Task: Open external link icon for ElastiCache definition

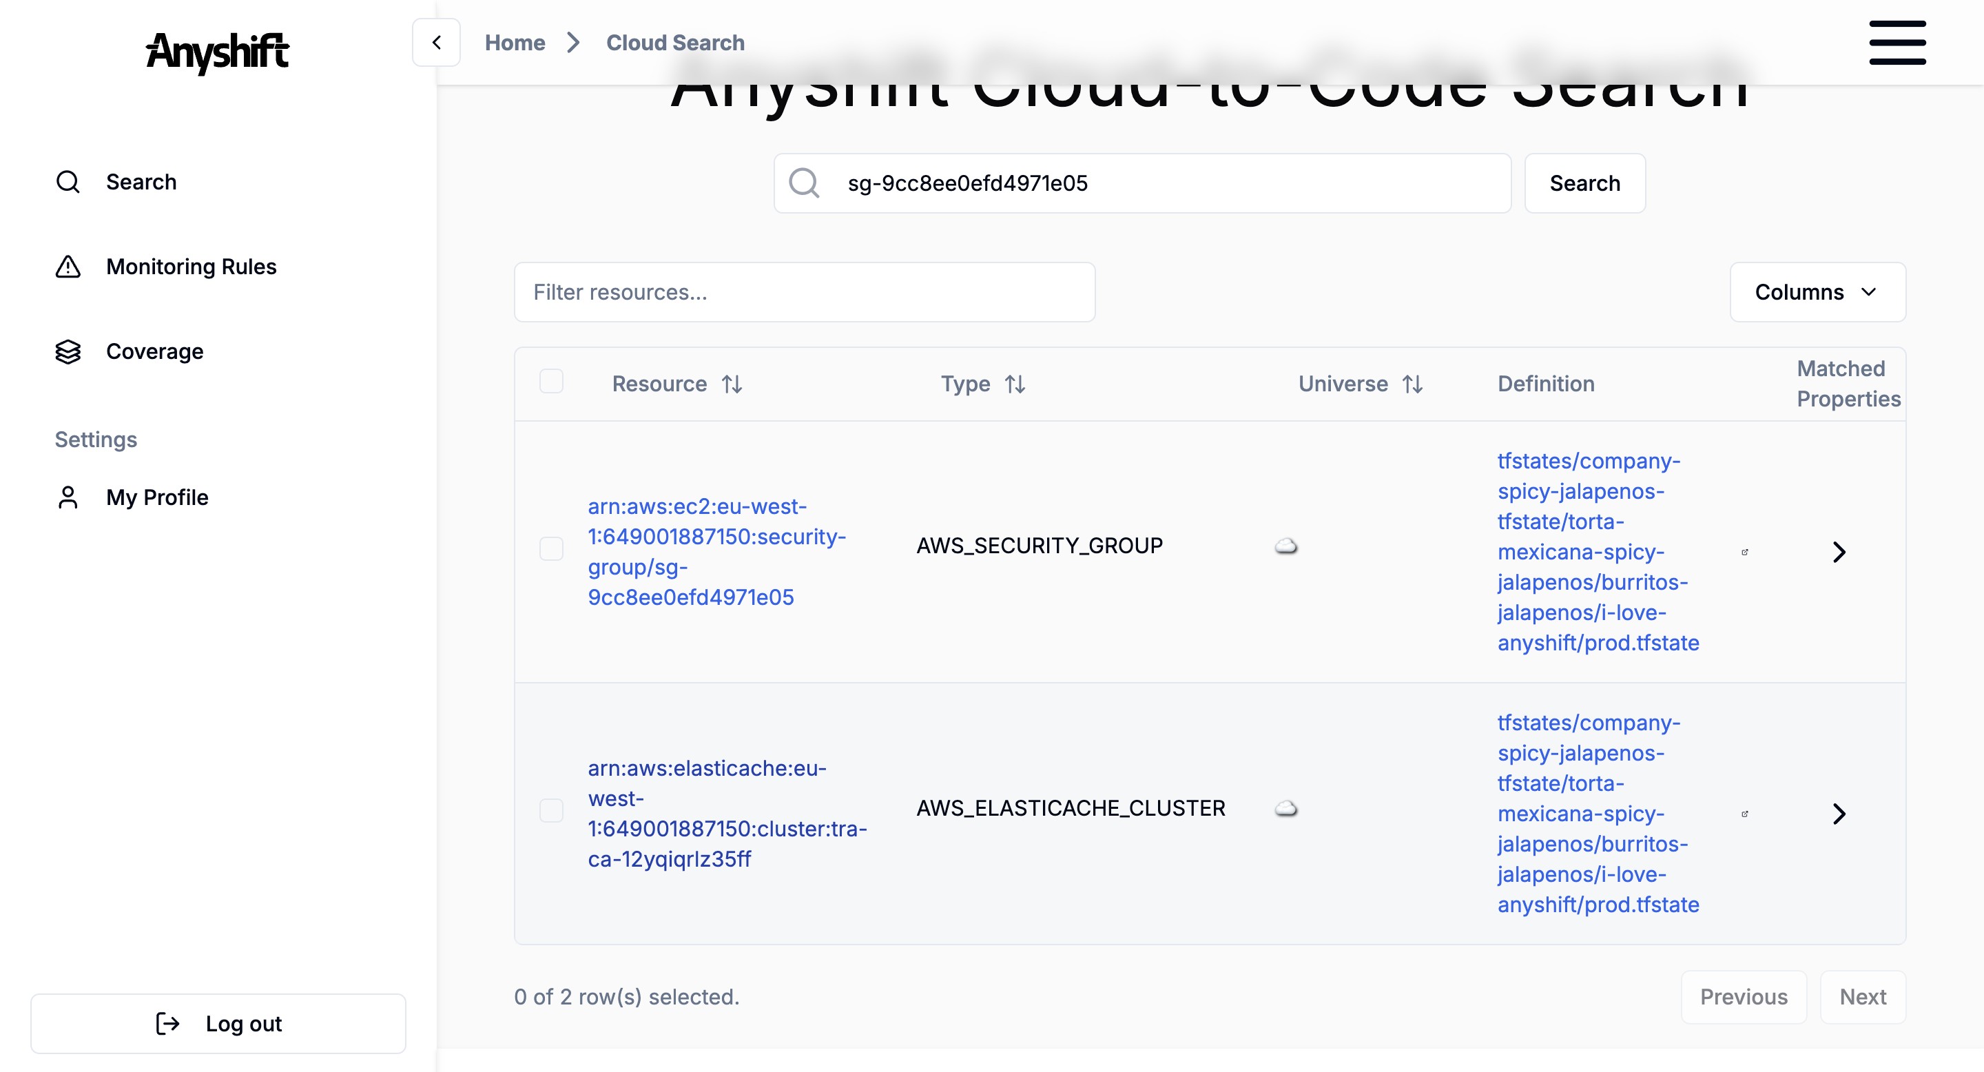Action: [1744, 813]
